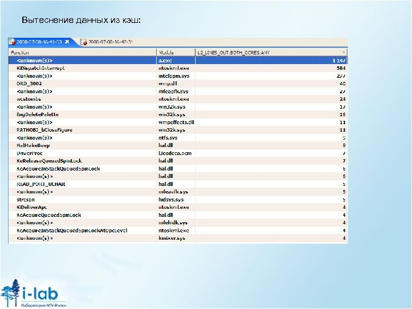
Task: Select the KeAcquireQueuedSpinLock function row
Action: (178, 215)
